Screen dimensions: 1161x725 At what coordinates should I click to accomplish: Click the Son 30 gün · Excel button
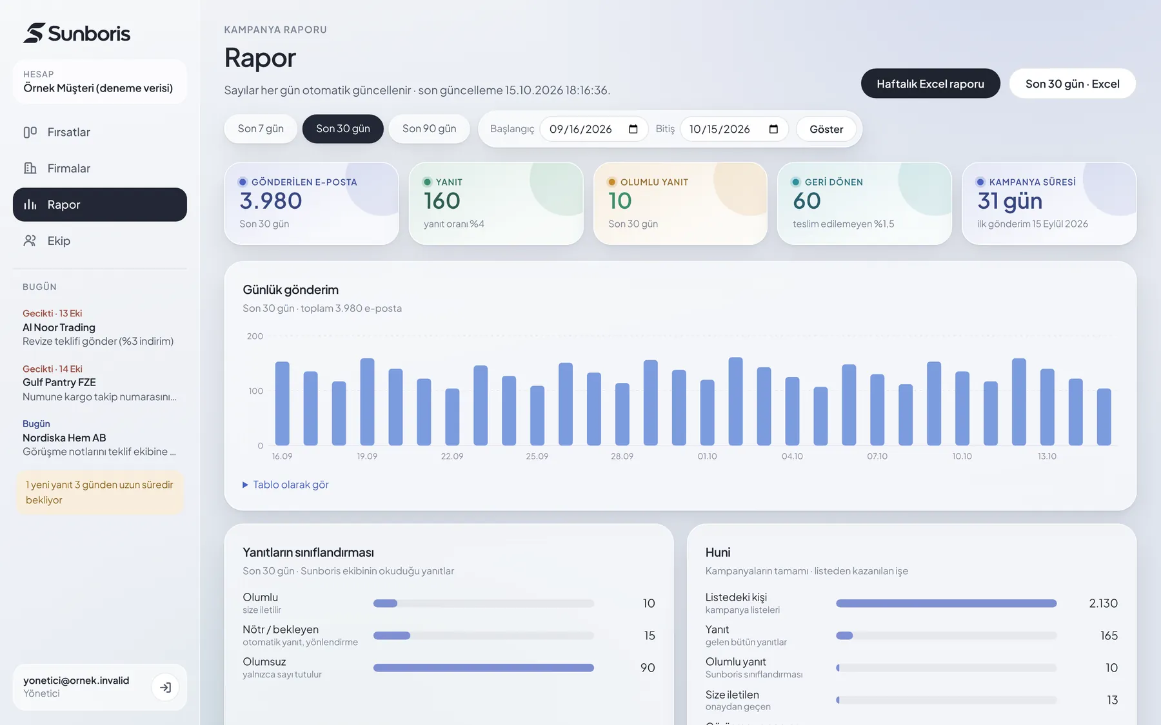1072,84
